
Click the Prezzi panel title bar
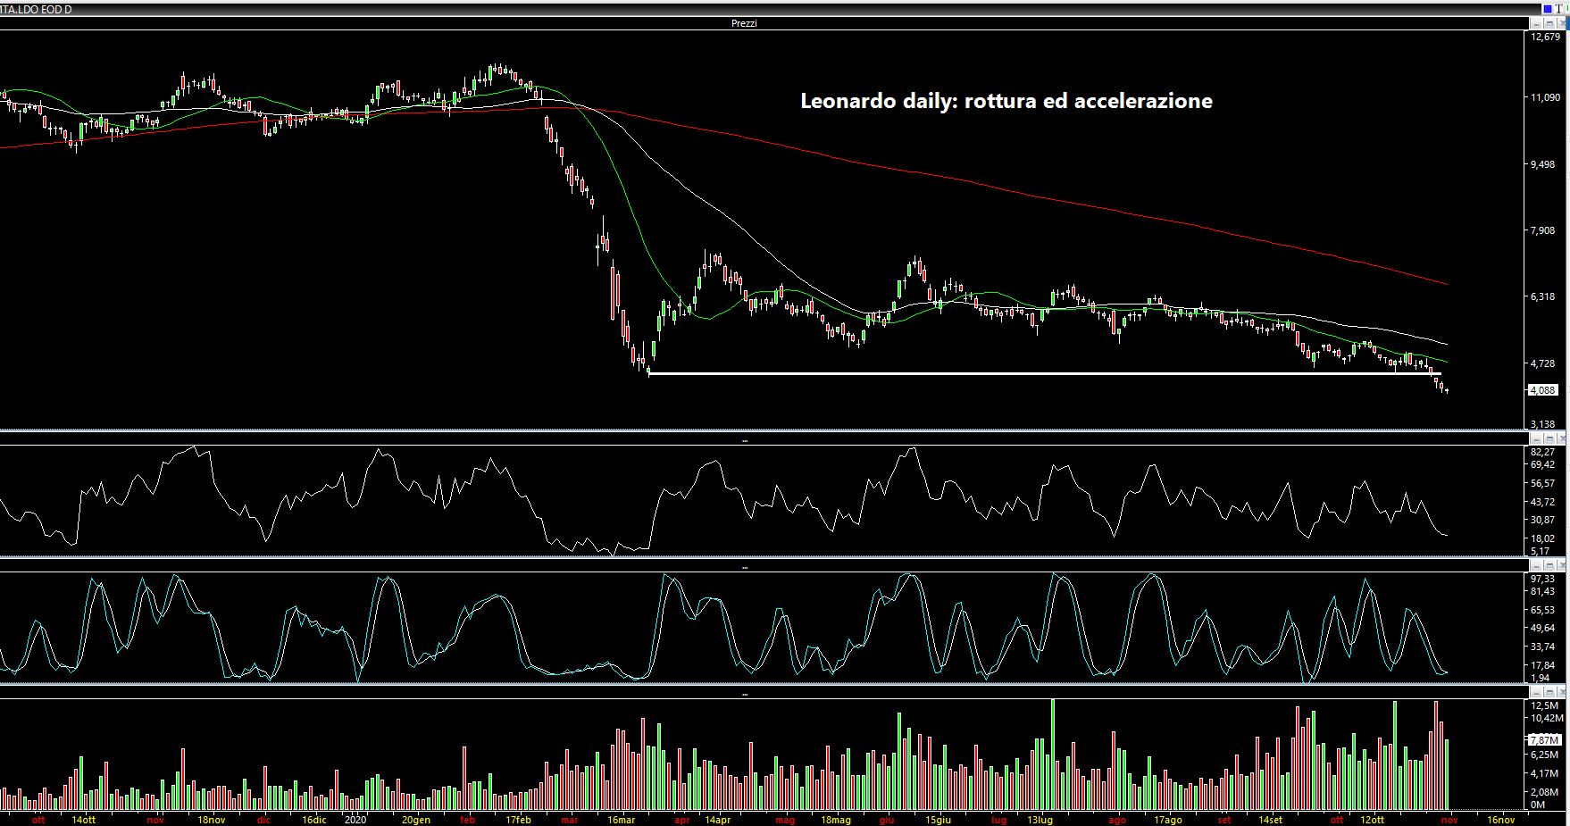(764, 23)
